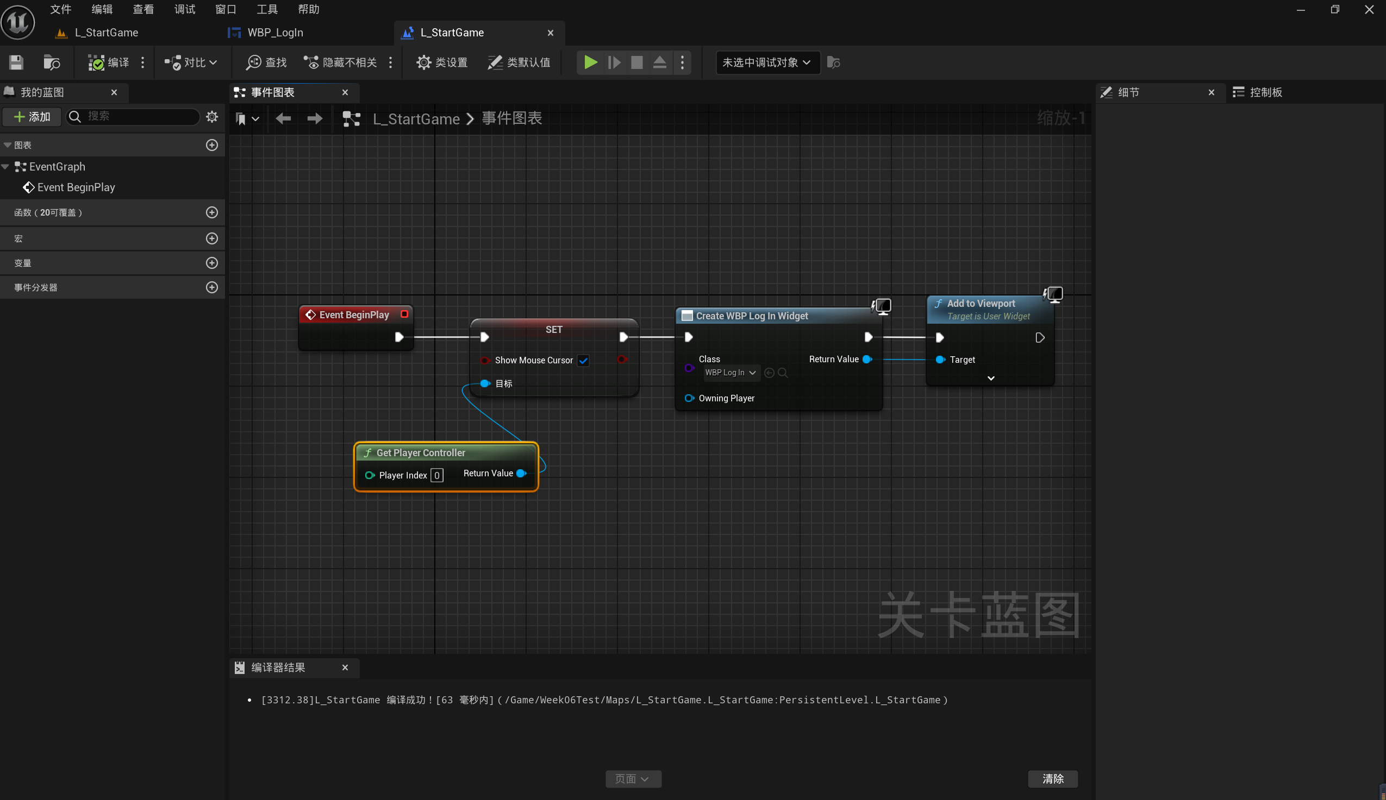Switch to the WBP_LogIn tab

(275, 33)
